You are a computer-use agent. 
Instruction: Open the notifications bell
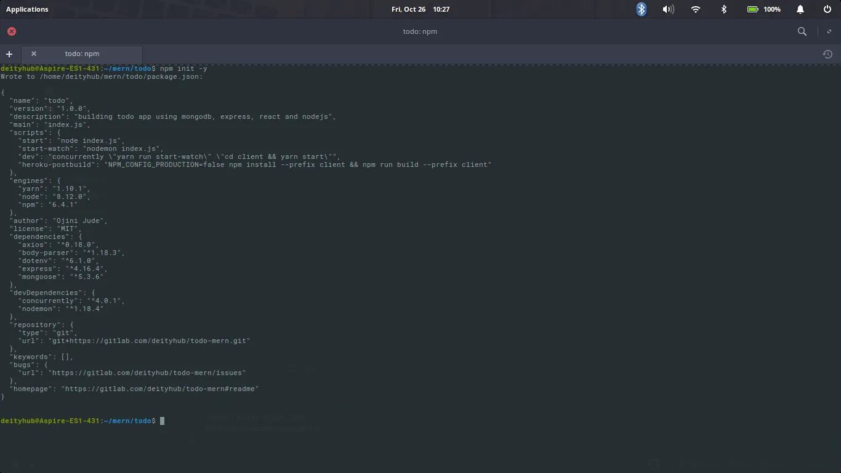800,9
